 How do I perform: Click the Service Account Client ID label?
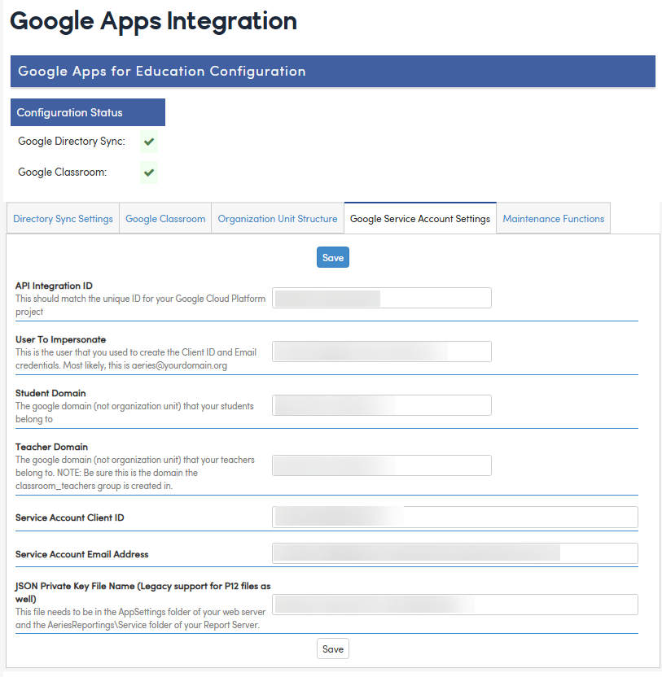pos(69,518)
